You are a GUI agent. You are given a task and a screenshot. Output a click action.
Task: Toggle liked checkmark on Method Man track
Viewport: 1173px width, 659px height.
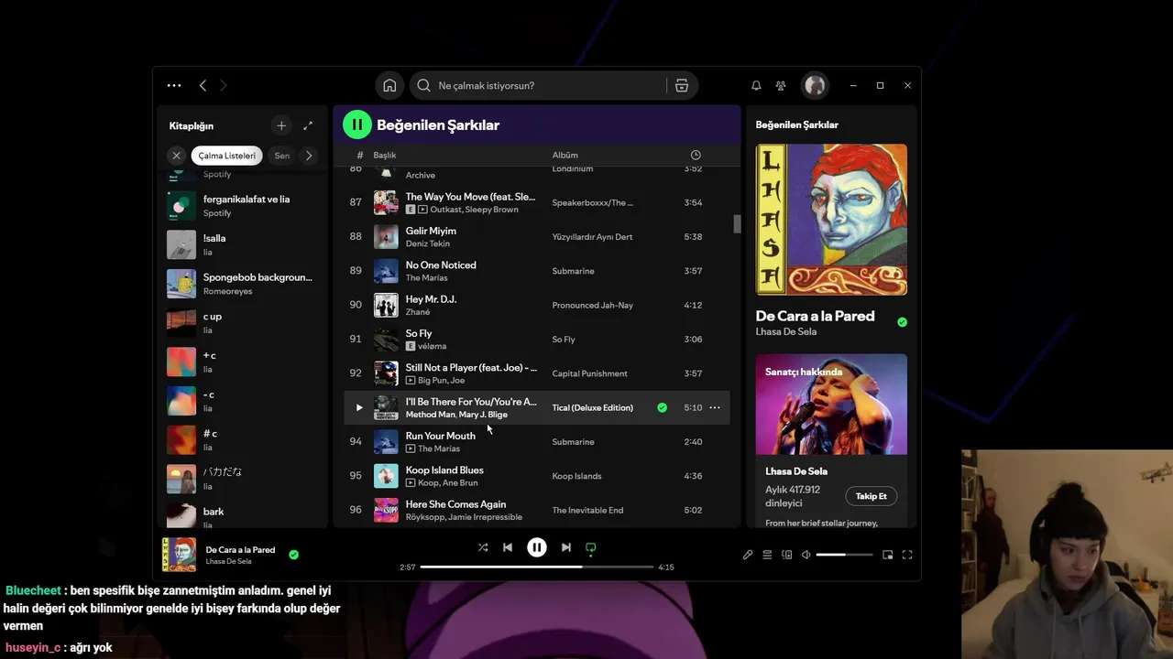point(662,407)
